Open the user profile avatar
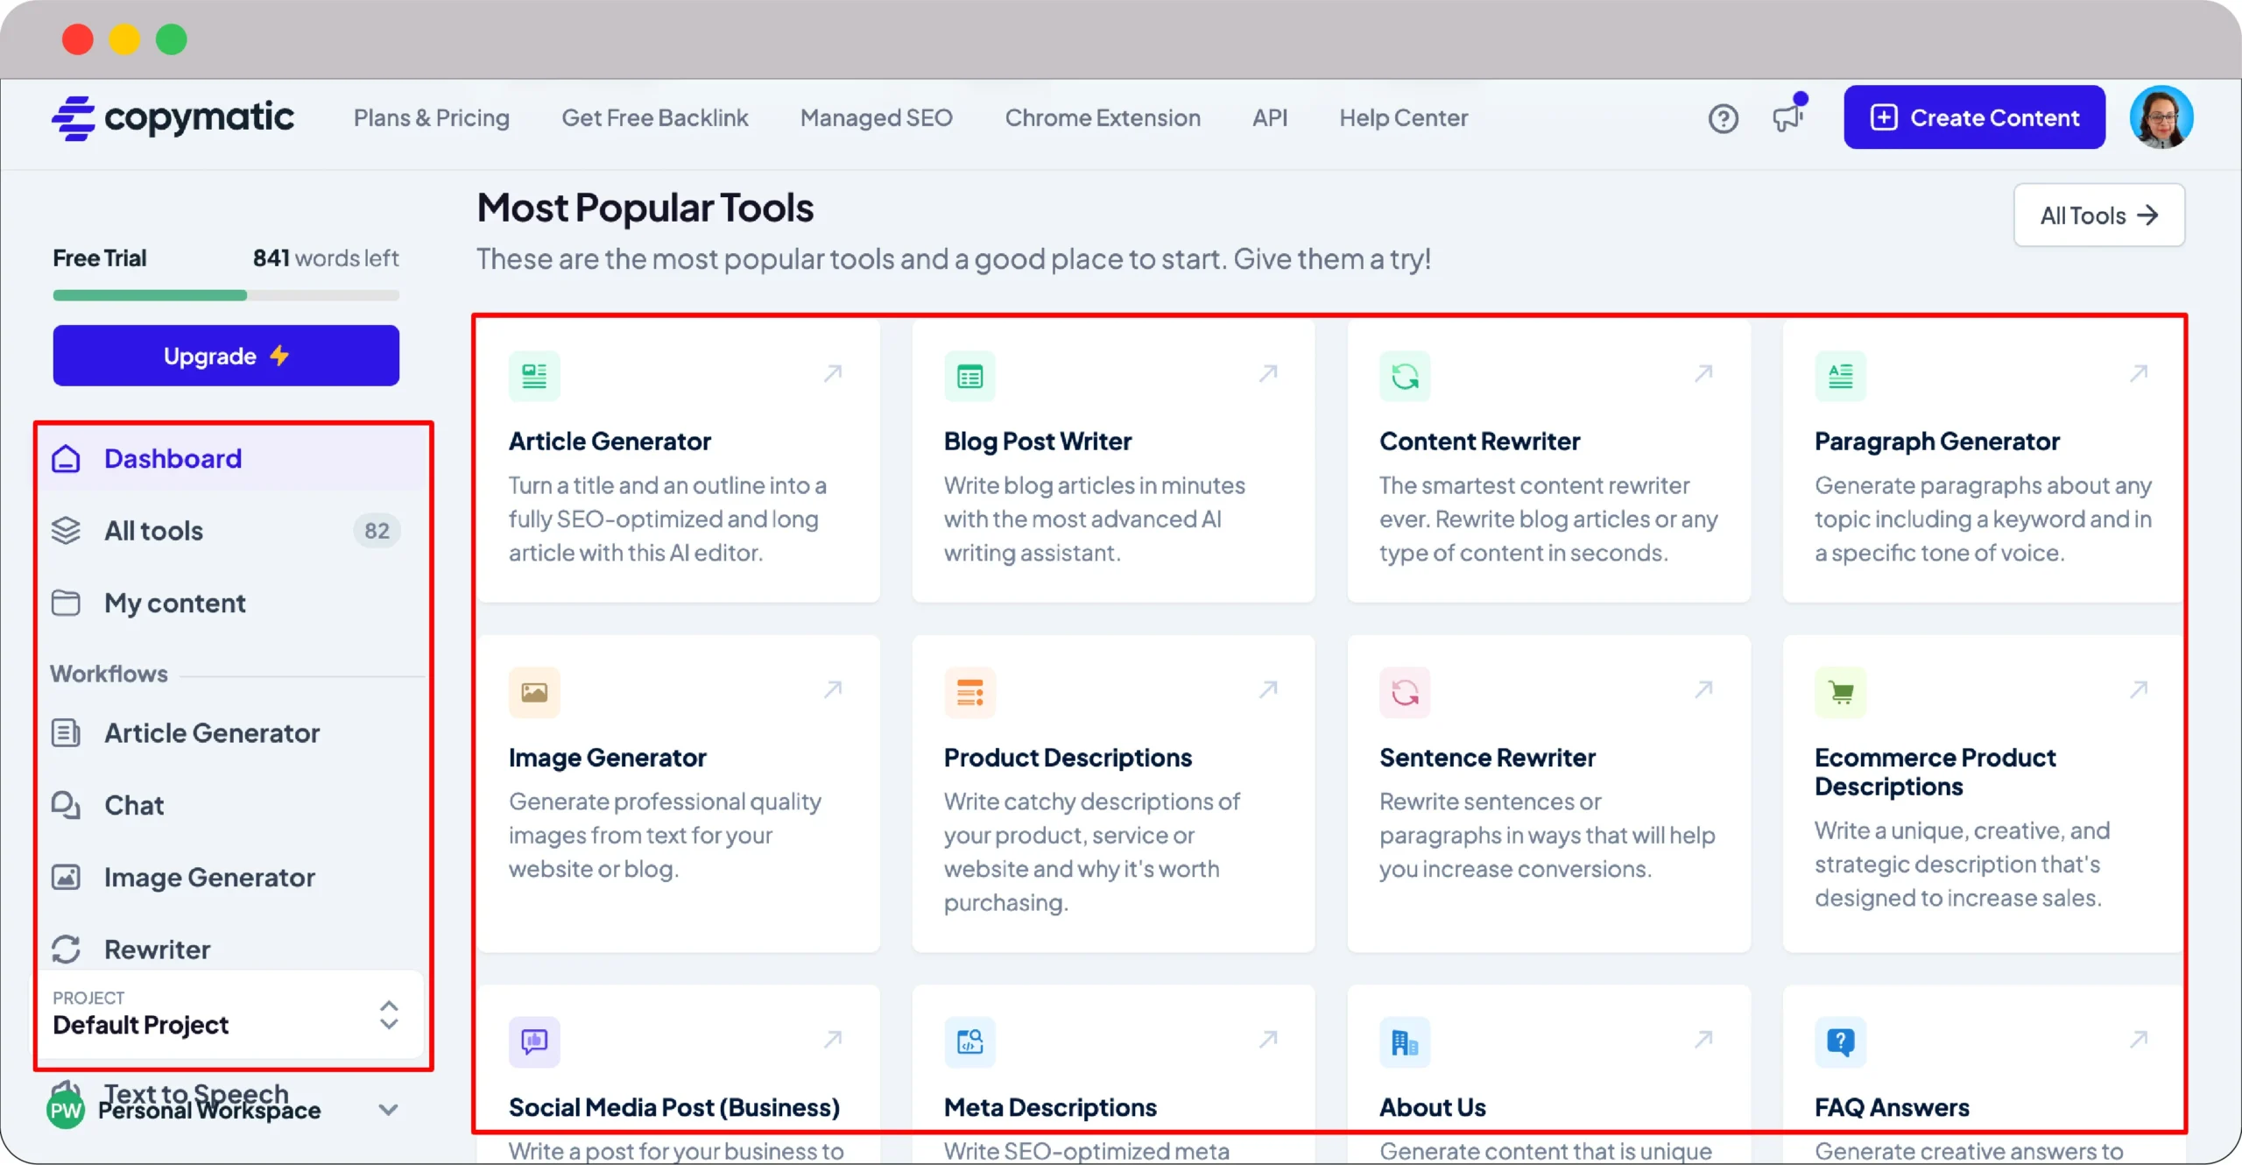This screenshot has height=1165, width=2242. [2161, 117]
